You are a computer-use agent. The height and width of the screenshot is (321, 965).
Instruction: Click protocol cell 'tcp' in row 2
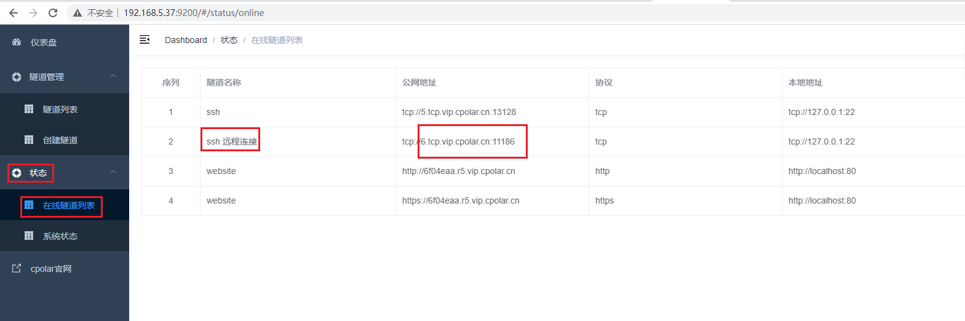pyautogui.click(x=601, y=141)
